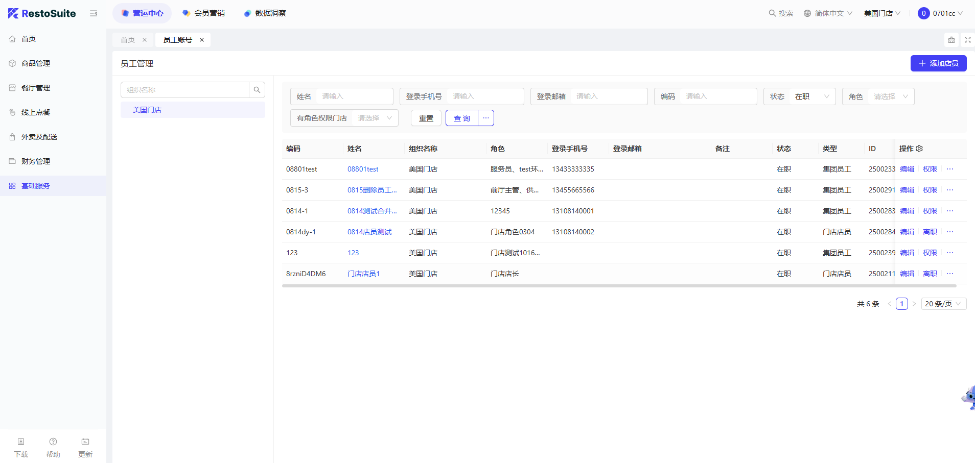Click the sidebar collapse icon beside RestoSuite logo
975x463 pixels.
pos(94,13)
